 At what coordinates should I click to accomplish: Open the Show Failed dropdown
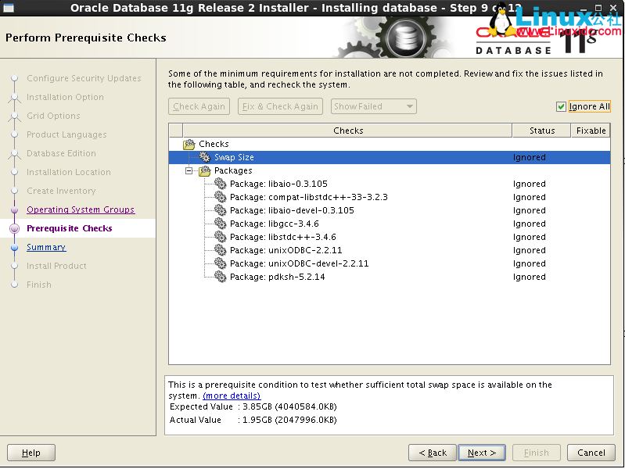373,106
